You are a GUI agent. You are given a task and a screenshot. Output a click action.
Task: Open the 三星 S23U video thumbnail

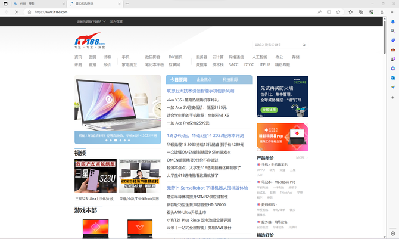point(95,176)
